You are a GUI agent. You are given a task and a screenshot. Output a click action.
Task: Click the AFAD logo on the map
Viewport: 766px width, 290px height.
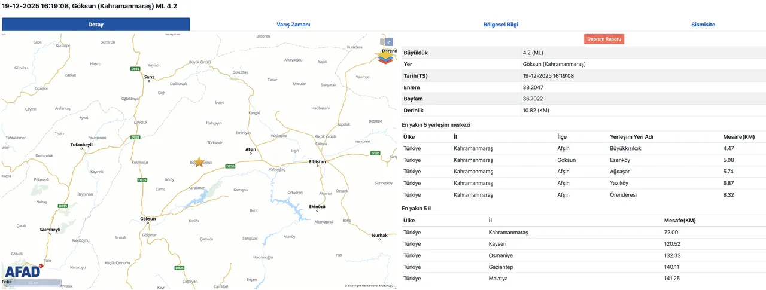click(22, 271)
